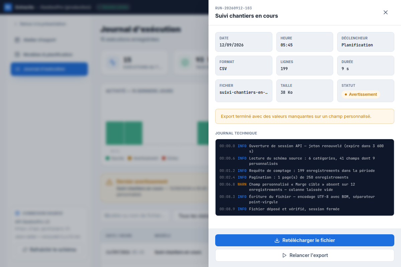The width and height of the screenshot is (401, 267).
Task: Select the log line Écriture du fichier
Action: coord(305,199)
